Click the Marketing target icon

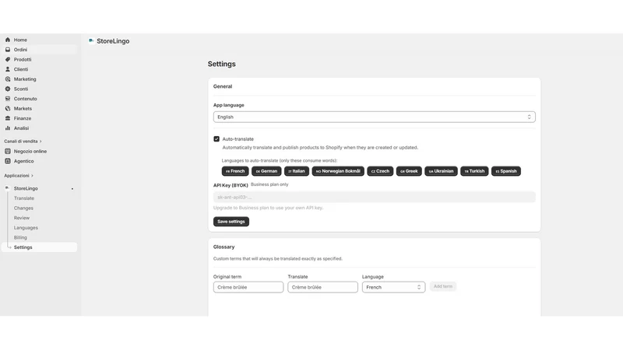click(8, 79)
